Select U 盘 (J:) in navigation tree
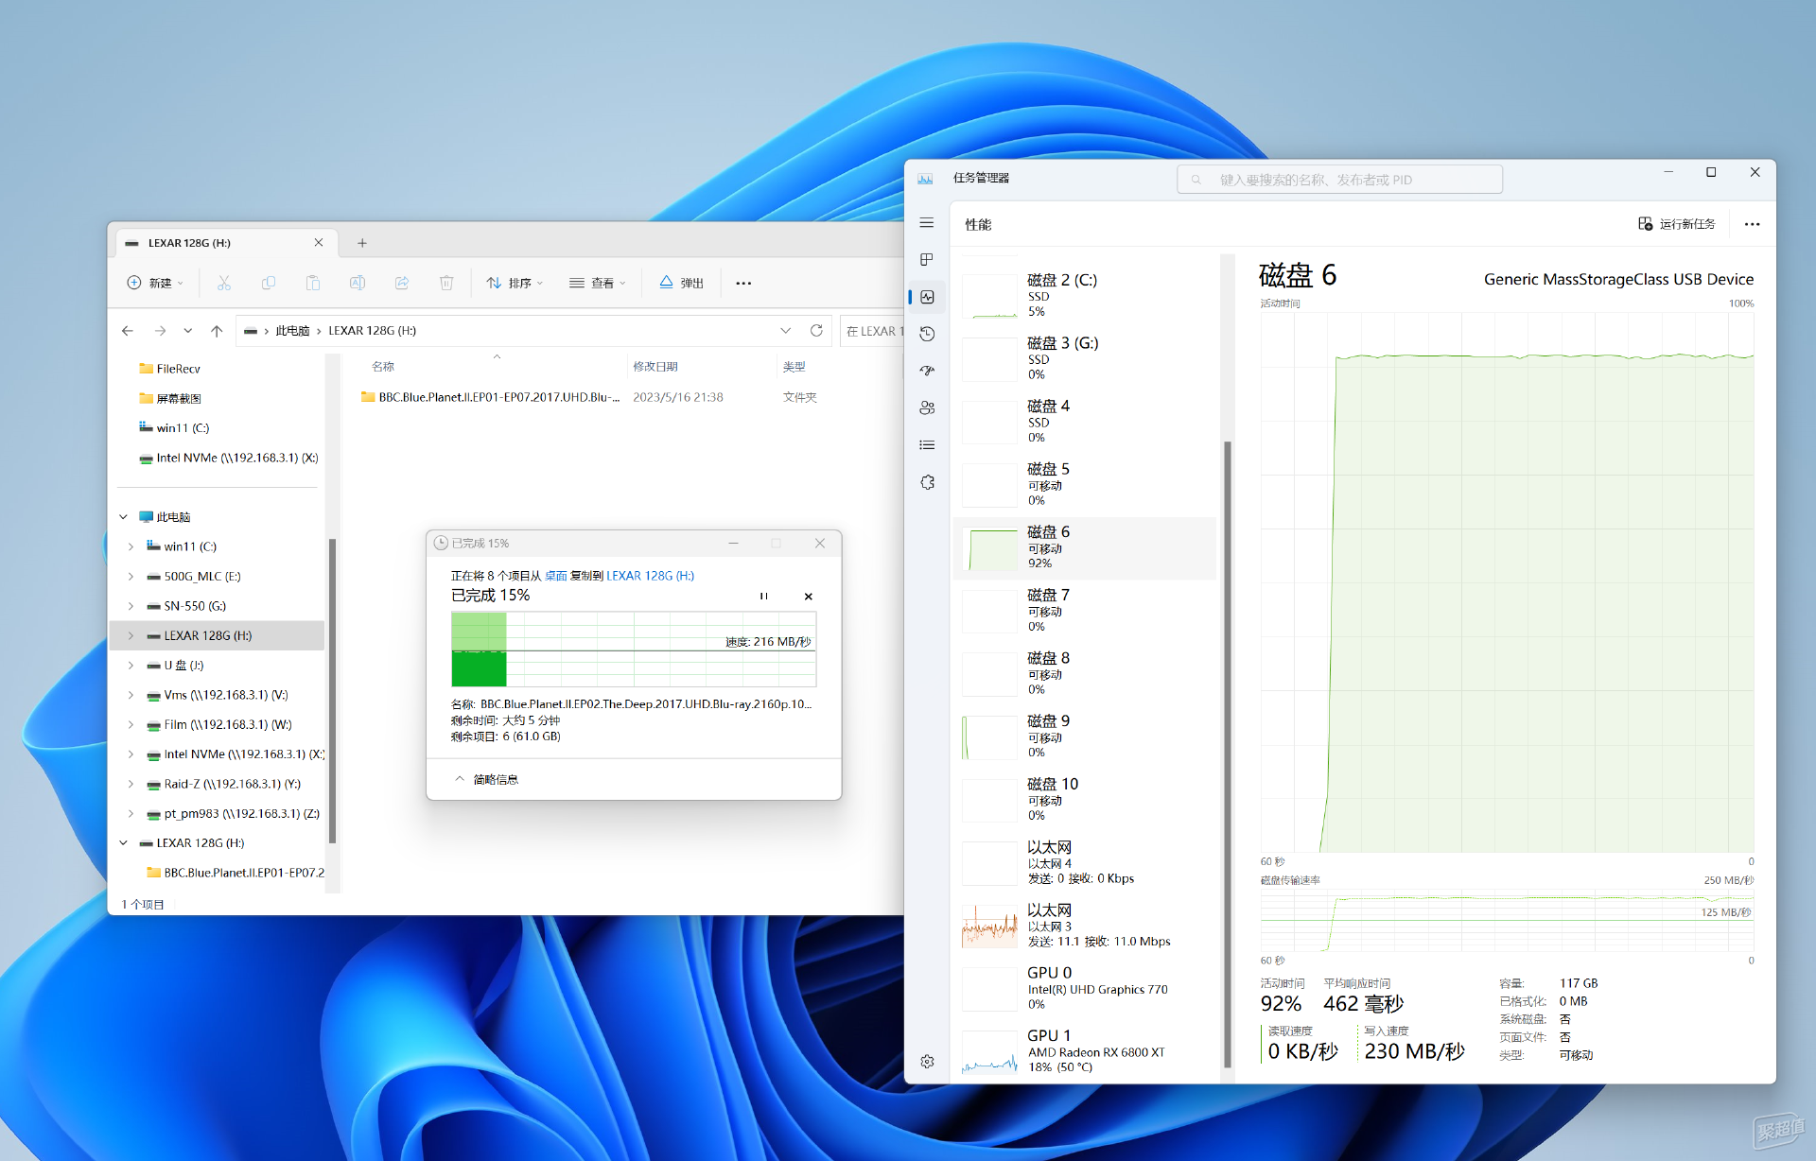 (183, 666)
